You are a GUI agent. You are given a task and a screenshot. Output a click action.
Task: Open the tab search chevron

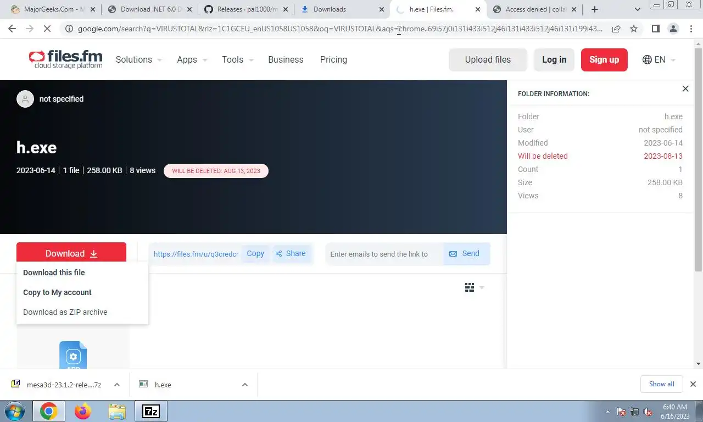click(x=638, y=9)
